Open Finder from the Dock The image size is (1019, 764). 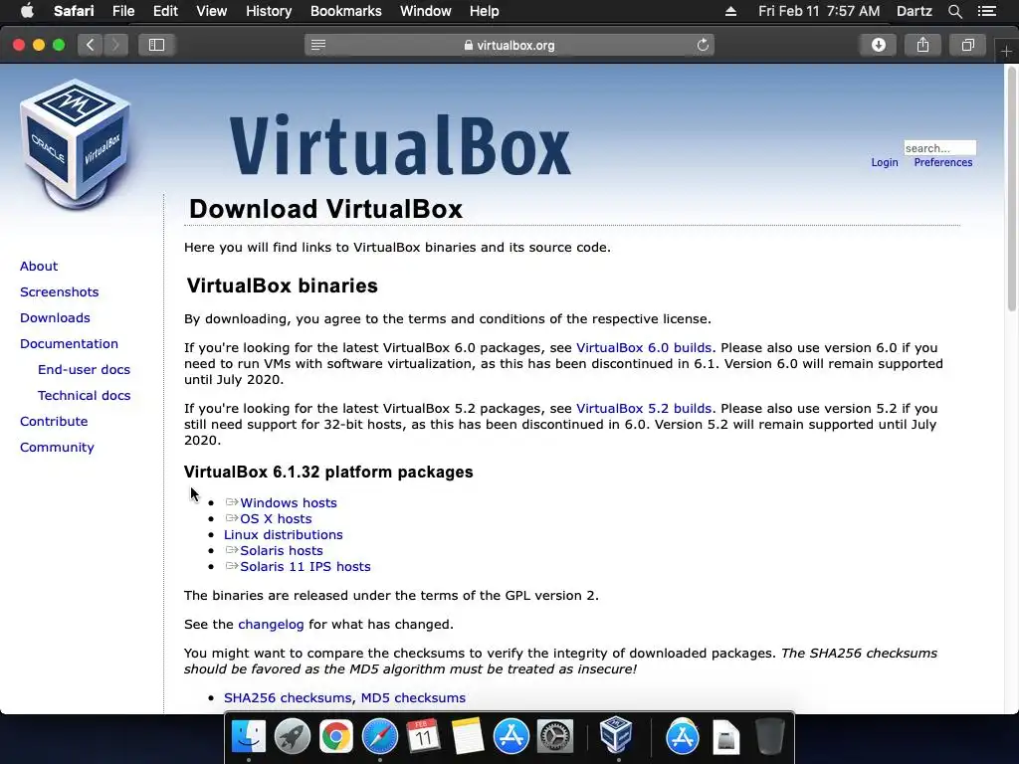[x=249, y=737]
